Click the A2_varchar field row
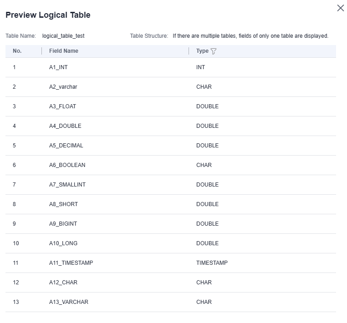This screenshot has width=347, height=323. 63,87
